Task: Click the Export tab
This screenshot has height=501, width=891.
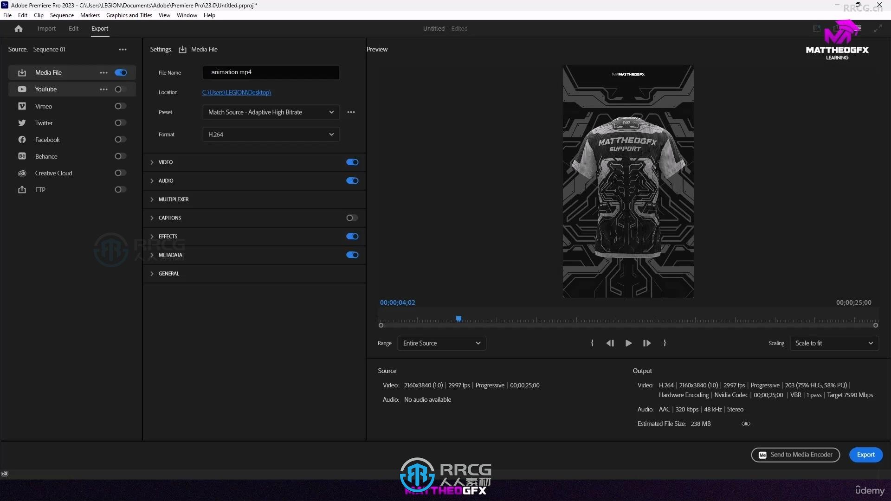Action: [x=99, y=28]
